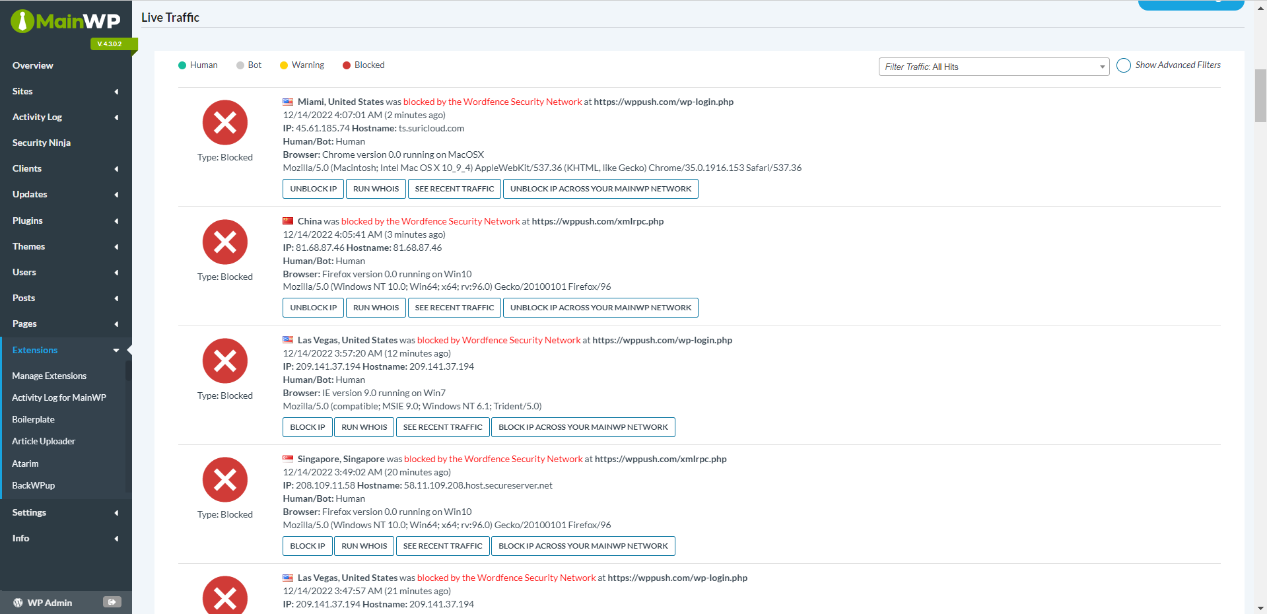
Task: Click the 3:47:57 Las Vegas entry flag icon
Action: click(x=288, y=578)
